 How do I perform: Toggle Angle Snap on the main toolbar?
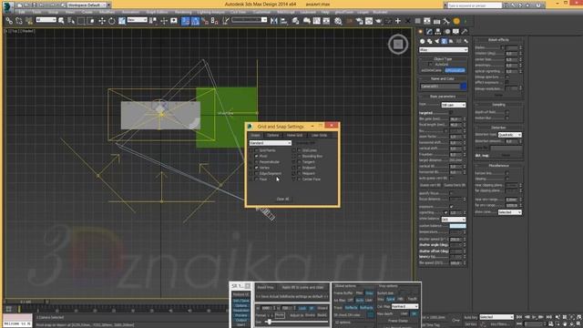(x=195, y=21)
